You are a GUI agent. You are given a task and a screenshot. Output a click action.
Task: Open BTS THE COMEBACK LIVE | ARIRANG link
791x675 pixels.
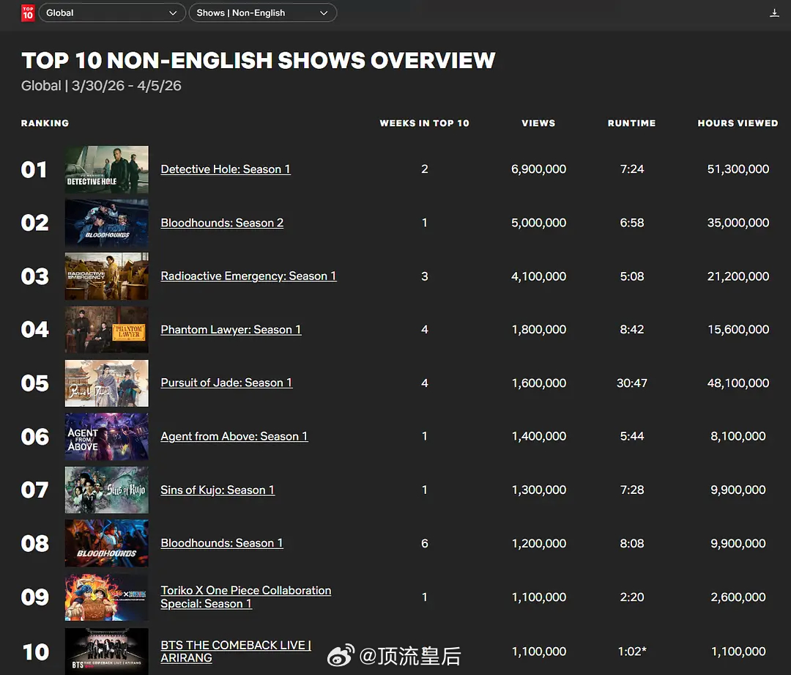coord(236,652)
